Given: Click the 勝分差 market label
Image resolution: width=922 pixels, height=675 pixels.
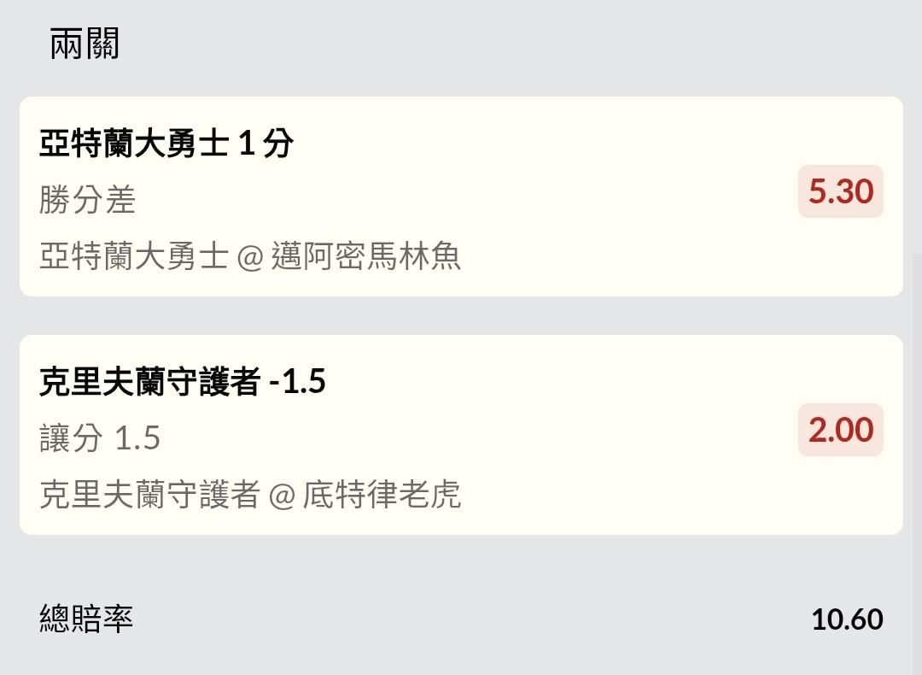Looking at the screenshot, I should pyautogui.click(x=88, y=199).
